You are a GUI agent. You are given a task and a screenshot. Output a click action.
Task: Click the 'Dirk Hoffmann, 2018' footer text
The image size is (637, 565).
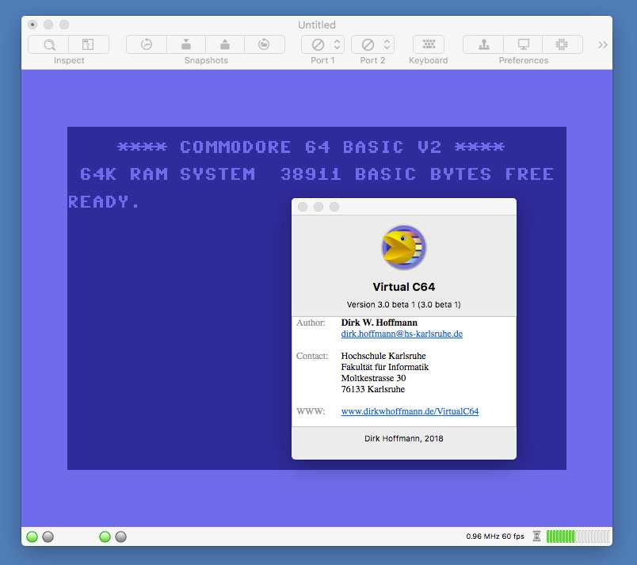[404, 439]
